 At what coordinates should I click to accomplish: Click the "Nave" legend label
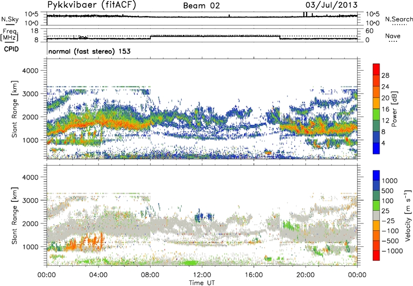point(393,36)
